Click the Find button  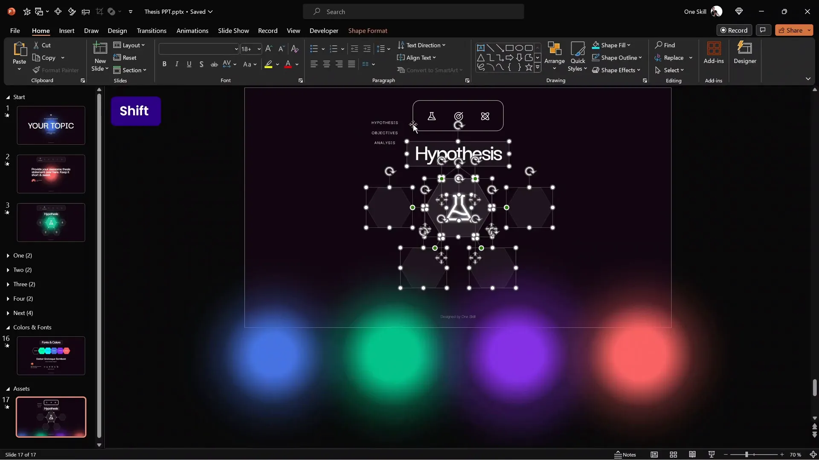click(x=665, y=45)
